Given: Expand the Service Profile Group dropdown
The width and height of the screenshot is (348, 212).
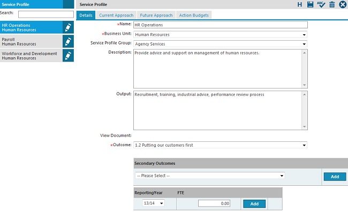Looking at the screenshot, I should click(221, 44).
